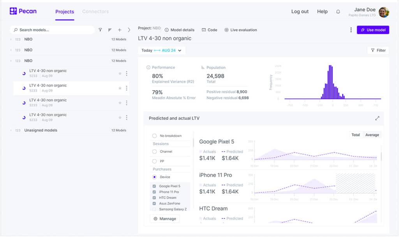Click the Filter button
The width and height of the screenshot is (399, 237).
tap(378, 51)
